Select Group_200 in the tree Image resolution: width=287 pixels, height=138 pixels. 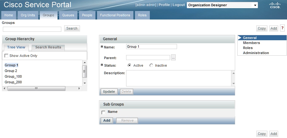click(13, 82)
